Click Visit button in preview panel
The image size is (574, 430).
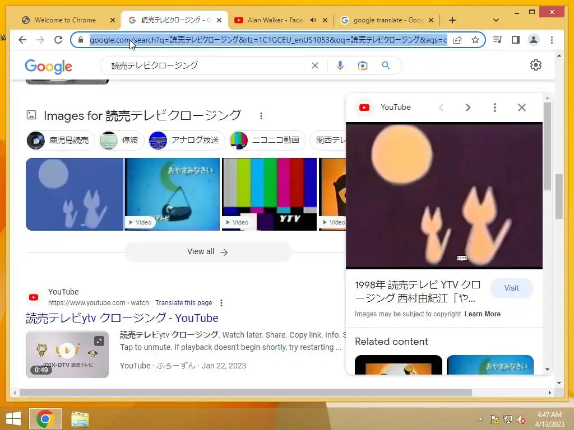click(511, 288)
